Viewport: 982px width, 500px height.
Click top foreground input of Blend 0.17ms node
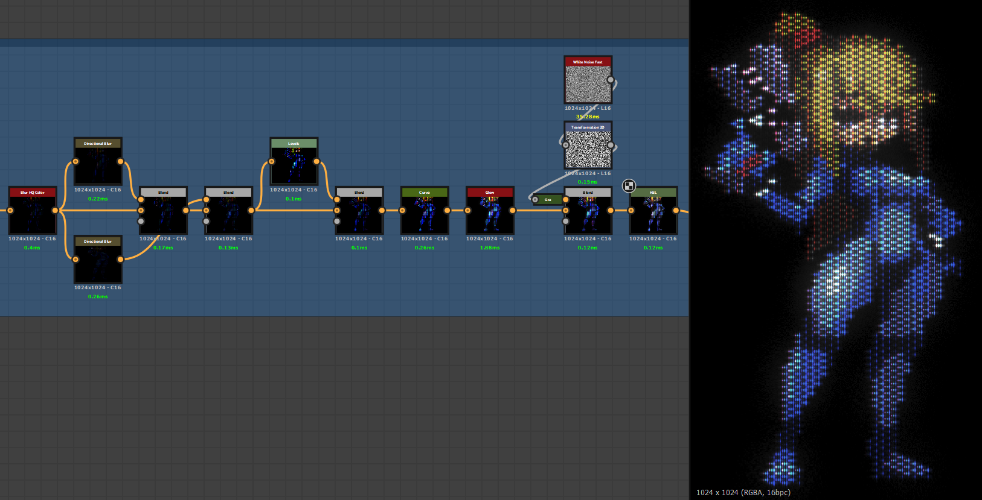click(141, 199)
